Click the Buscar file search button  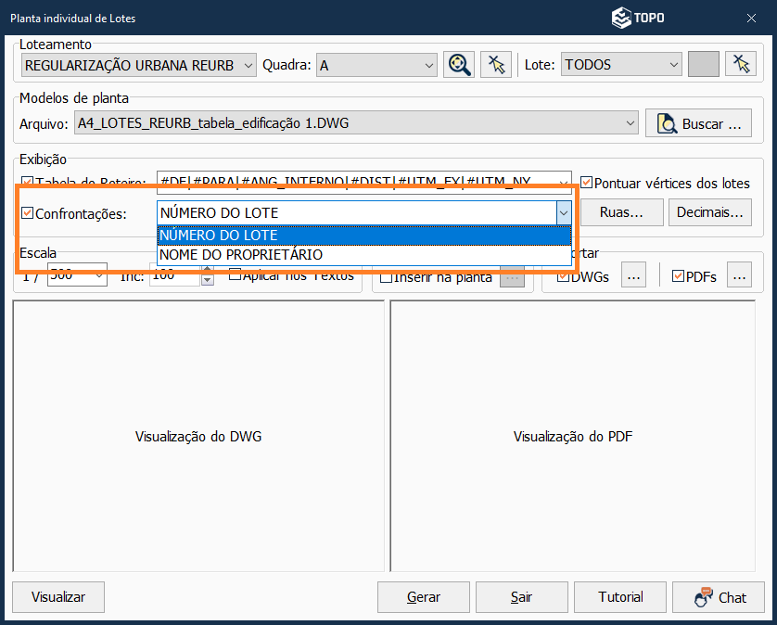[x=698, y=123]
